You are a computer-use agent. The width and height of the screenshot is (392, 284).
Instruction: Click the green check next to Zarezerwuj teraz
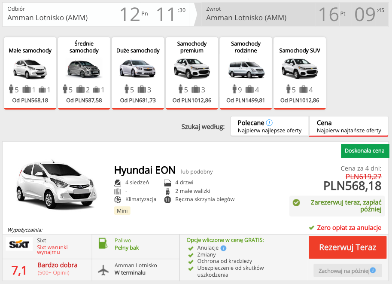pos(296,202)
